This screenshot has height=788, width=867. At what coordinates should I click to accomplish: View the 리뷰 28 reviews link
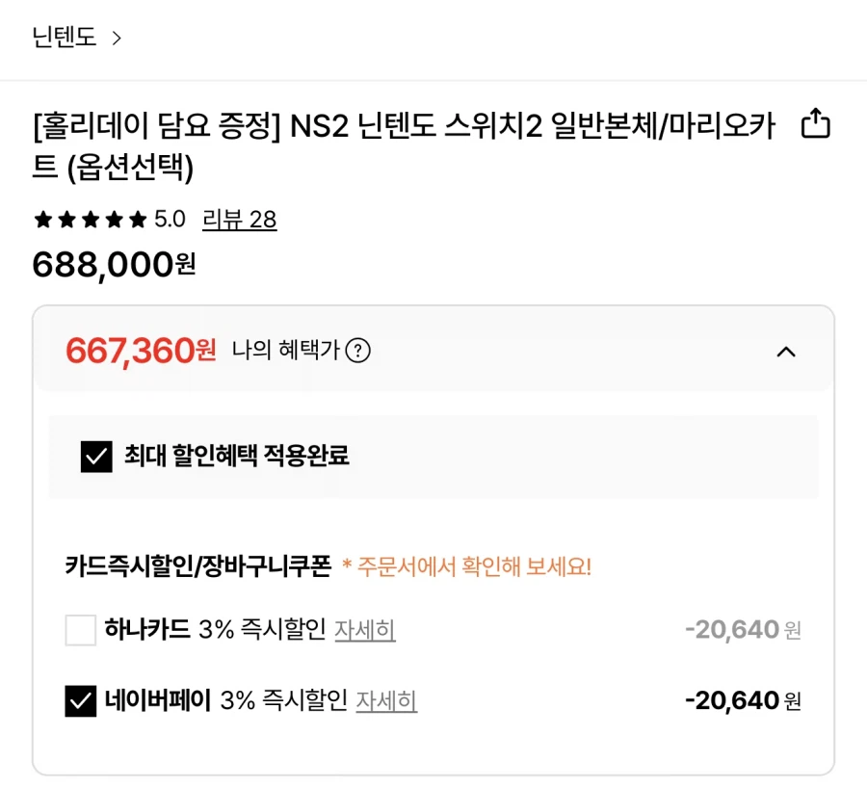241,220
